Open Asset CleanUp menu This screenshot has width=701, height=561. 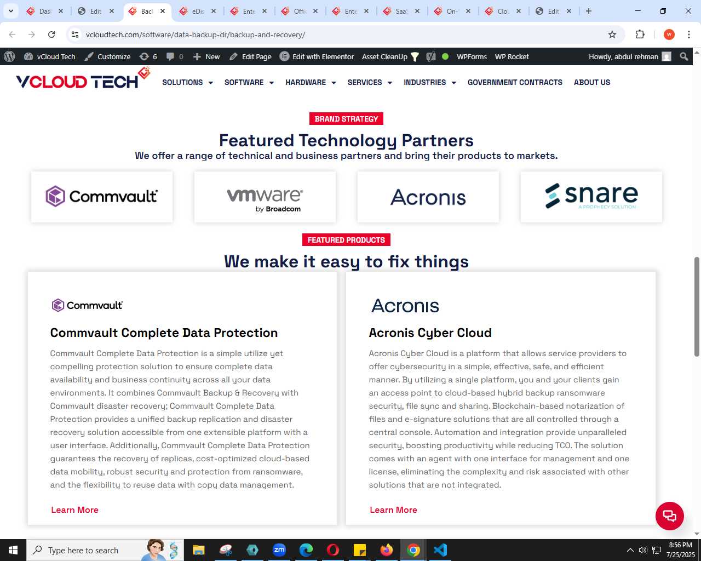pos(390,56)
